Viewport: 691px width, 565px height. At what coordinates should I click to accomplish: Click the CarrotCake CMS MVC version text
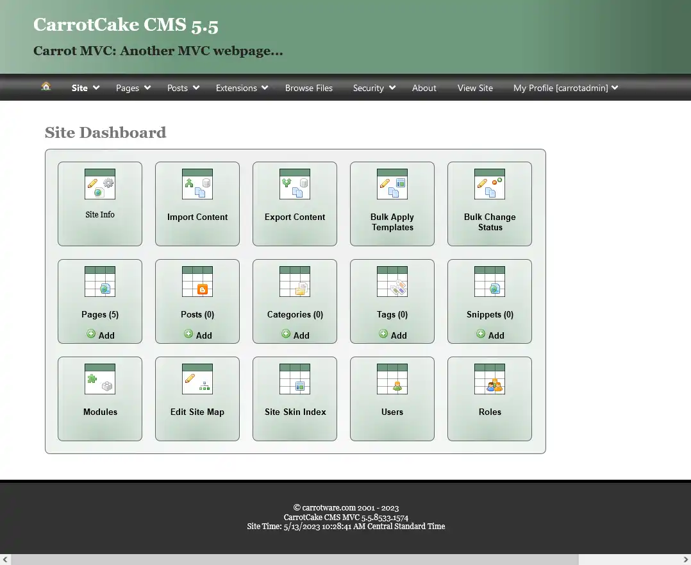pos(346,517)
